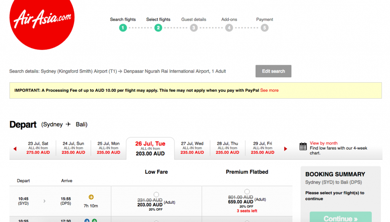Switch to the 23 Jul, Sat date tab

pos(38,148)
